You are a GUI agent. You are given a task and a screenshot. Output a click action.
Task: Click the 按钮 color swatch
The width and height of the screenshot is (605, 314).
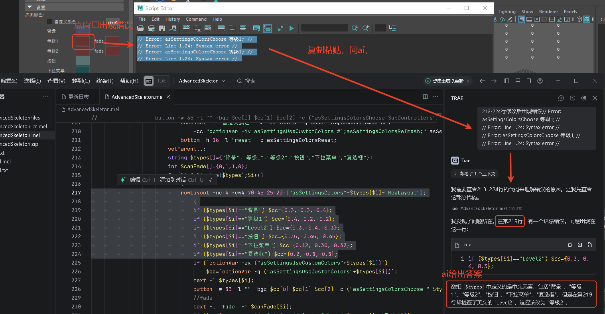pyautogui.click(x=83, y=61)
